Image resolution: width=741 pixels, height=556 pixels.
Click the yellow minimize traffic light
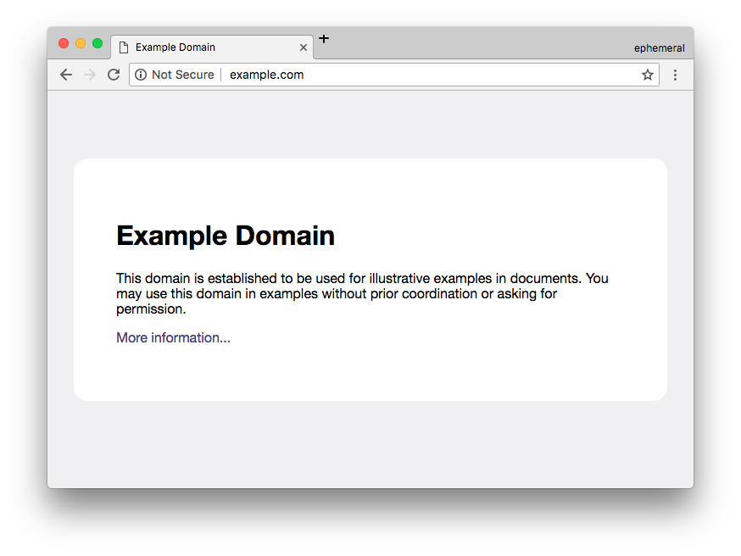tap(81, 42)
